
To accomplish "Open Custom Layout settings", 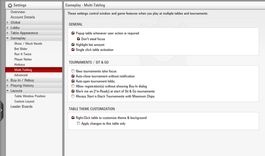I will coord(24,101).
